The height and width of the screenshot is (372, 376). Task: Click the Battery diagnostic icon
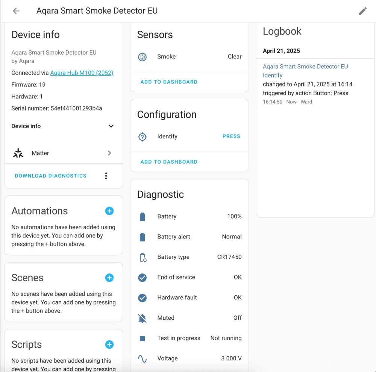[x=143, y=217]
